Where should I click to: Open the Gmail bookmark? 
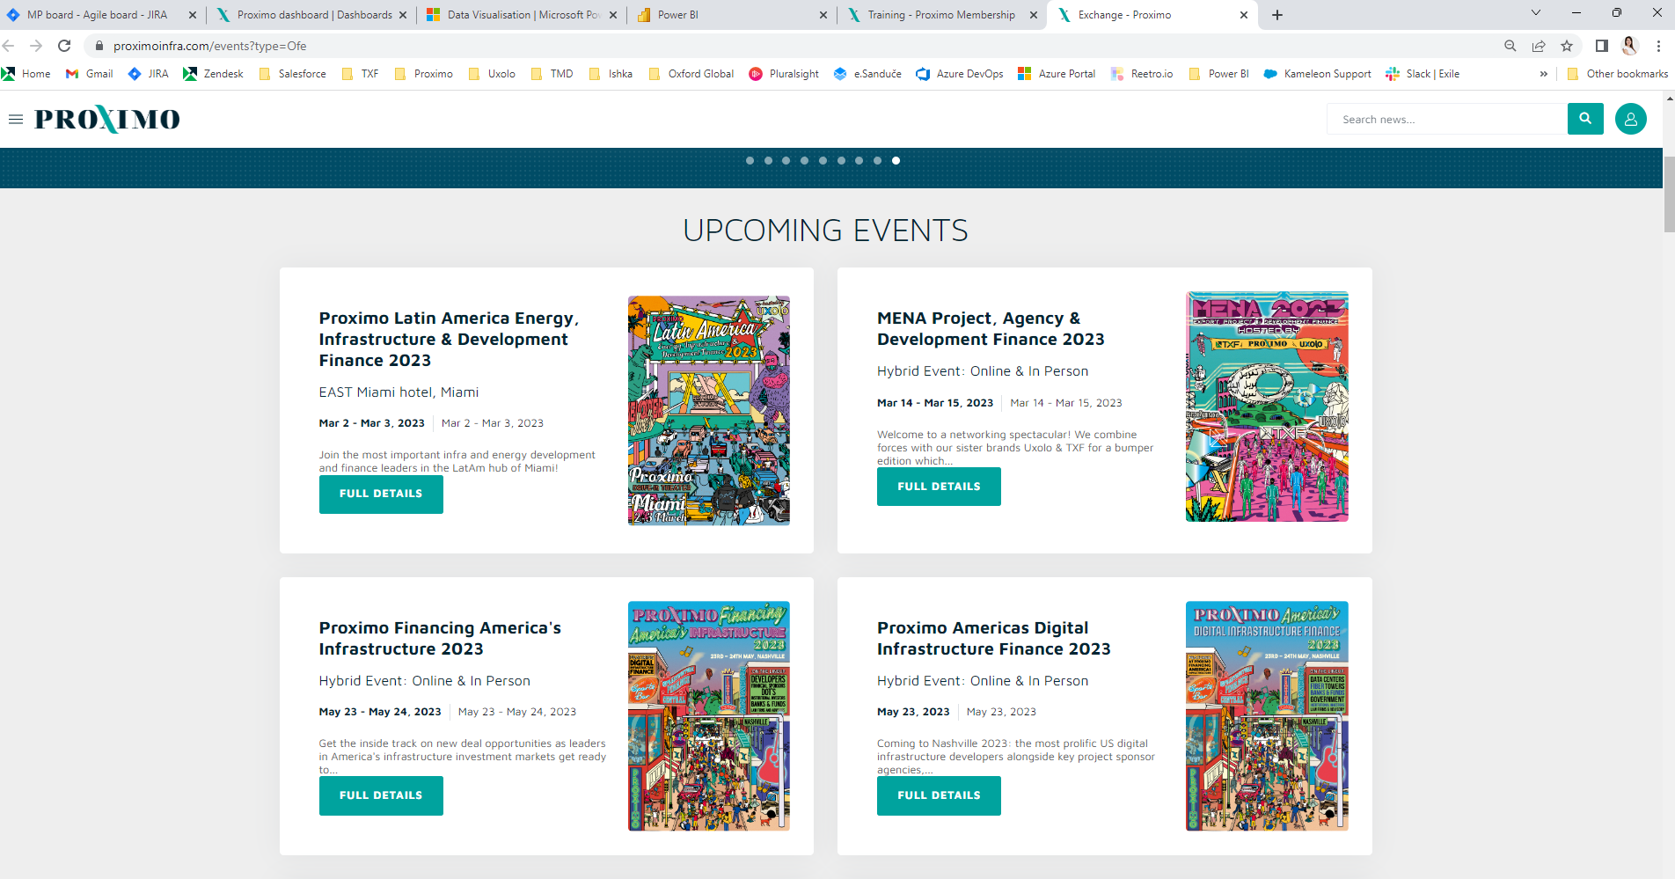tap(90, 74)
